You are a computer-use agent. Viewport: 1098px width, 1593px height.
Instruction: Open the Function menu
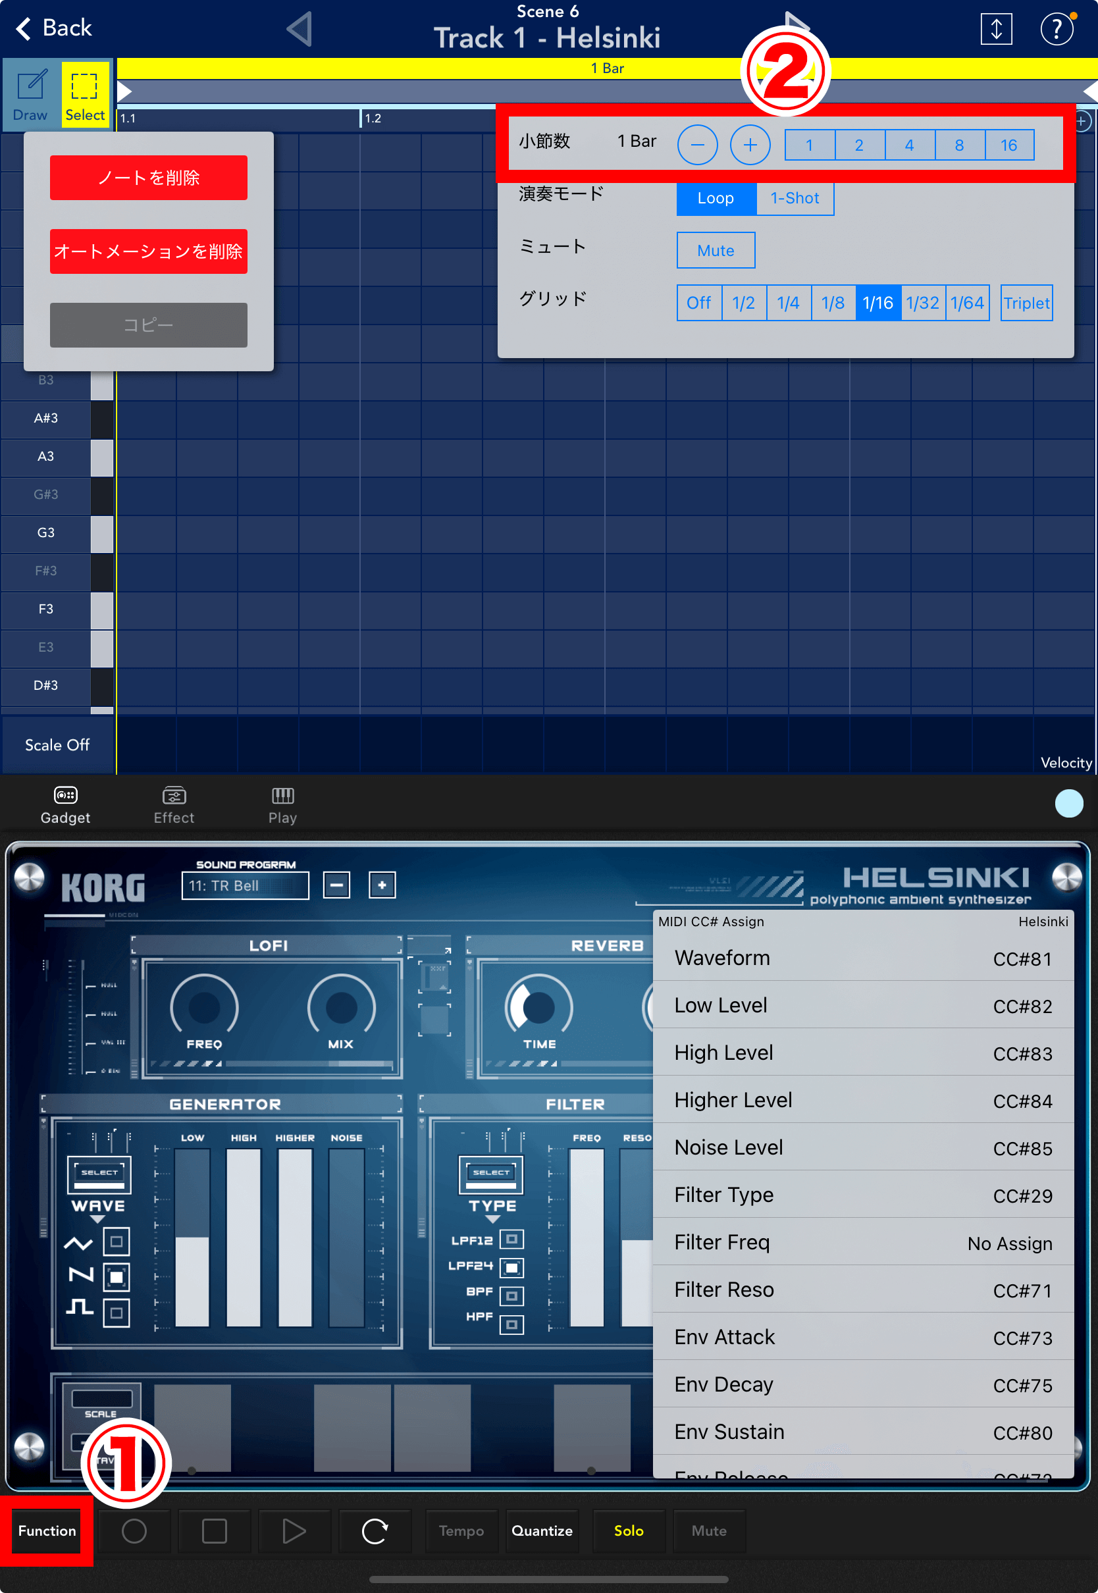point(47,1531)
